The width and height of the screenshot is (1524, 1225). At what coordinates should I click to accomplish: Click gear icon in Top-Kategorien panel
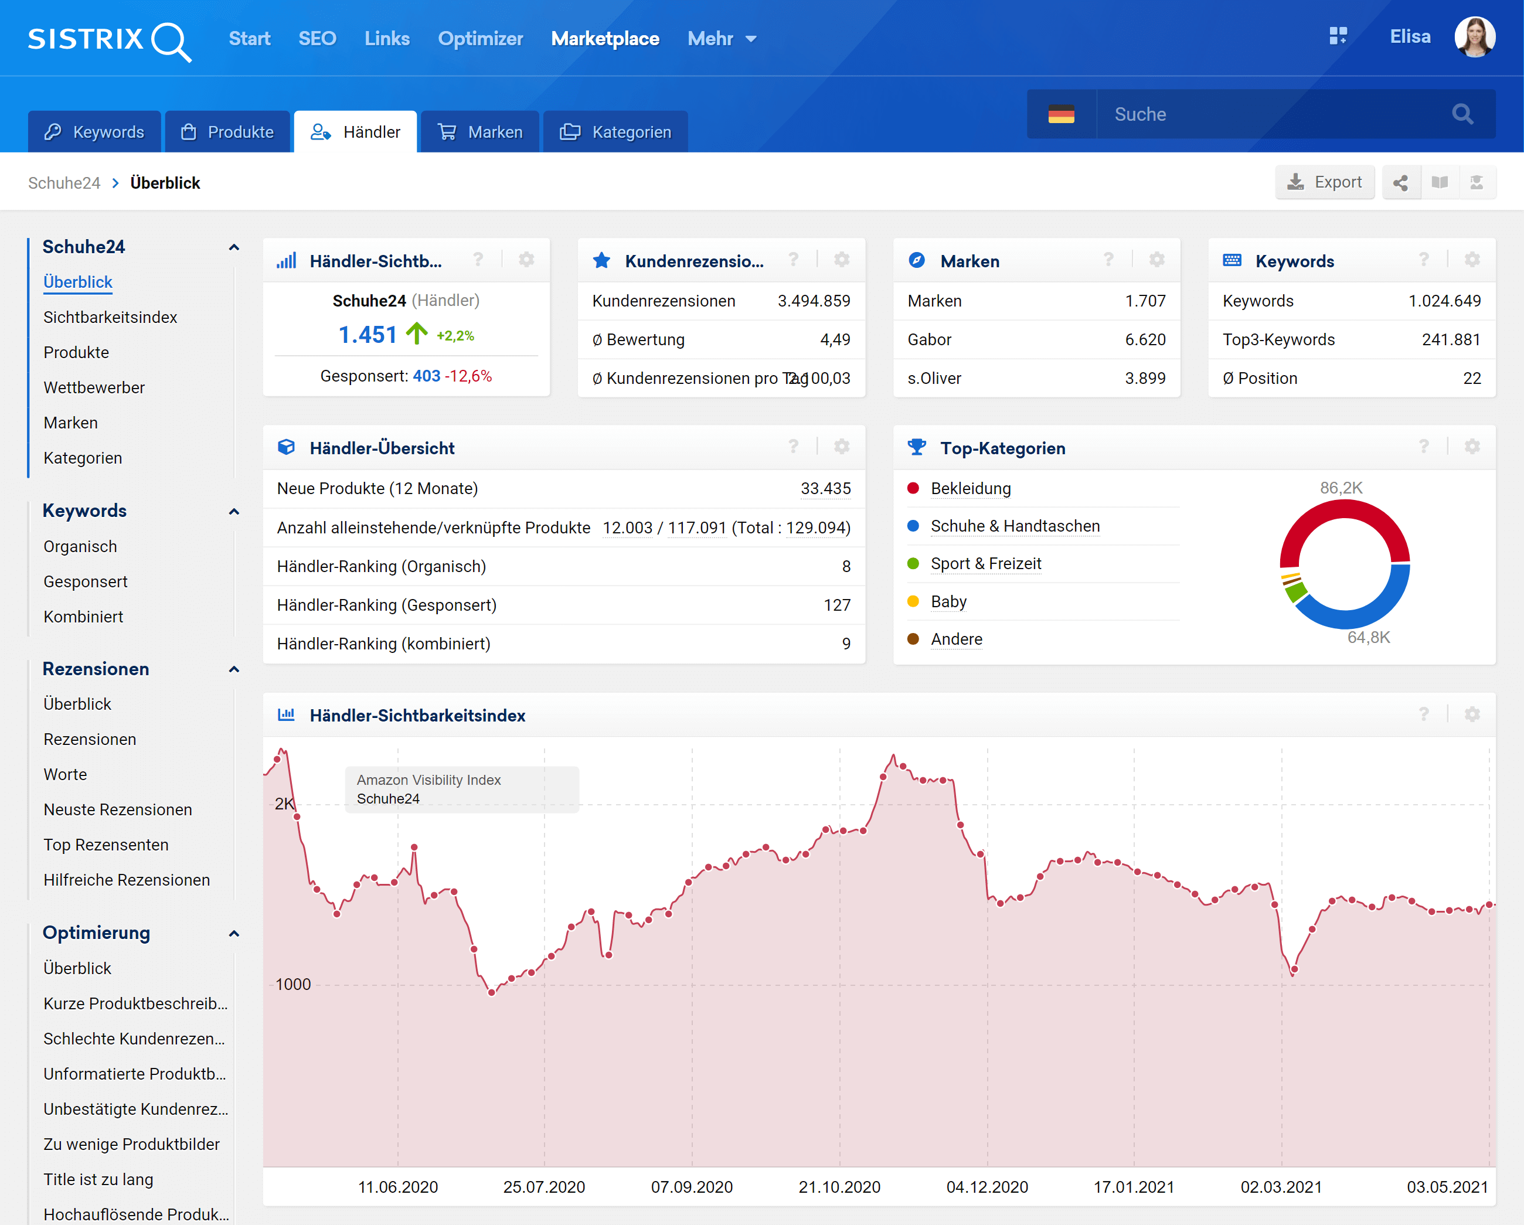click(x=1472, y=447)
